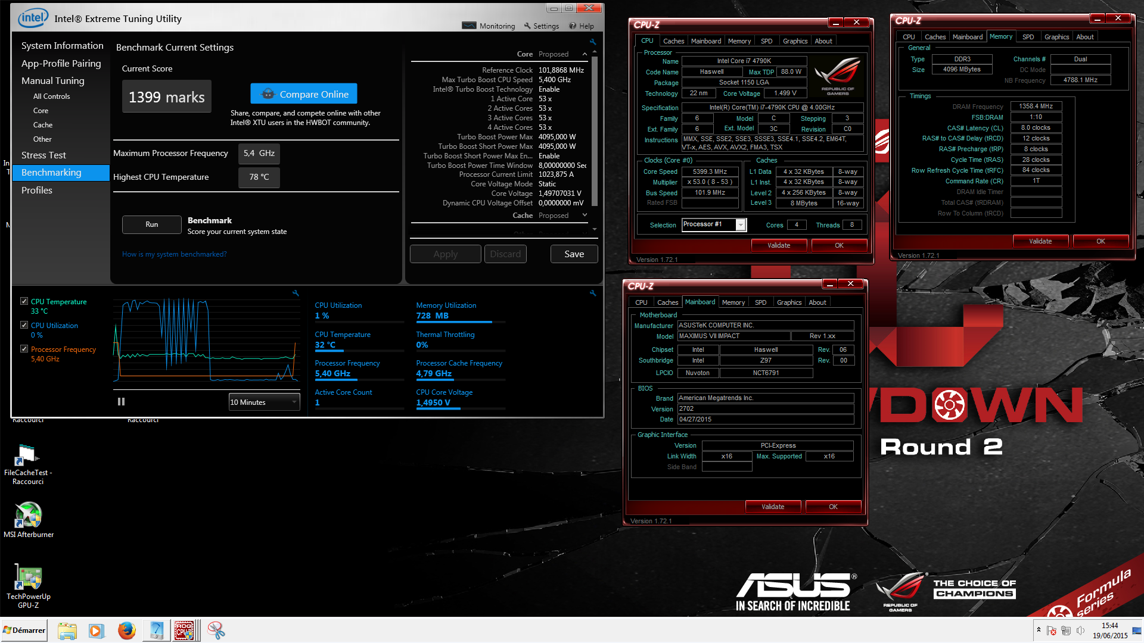The image size is (1144, 643).
Task: Collapse the Core Proposed section
Action: tap(585, 54)
